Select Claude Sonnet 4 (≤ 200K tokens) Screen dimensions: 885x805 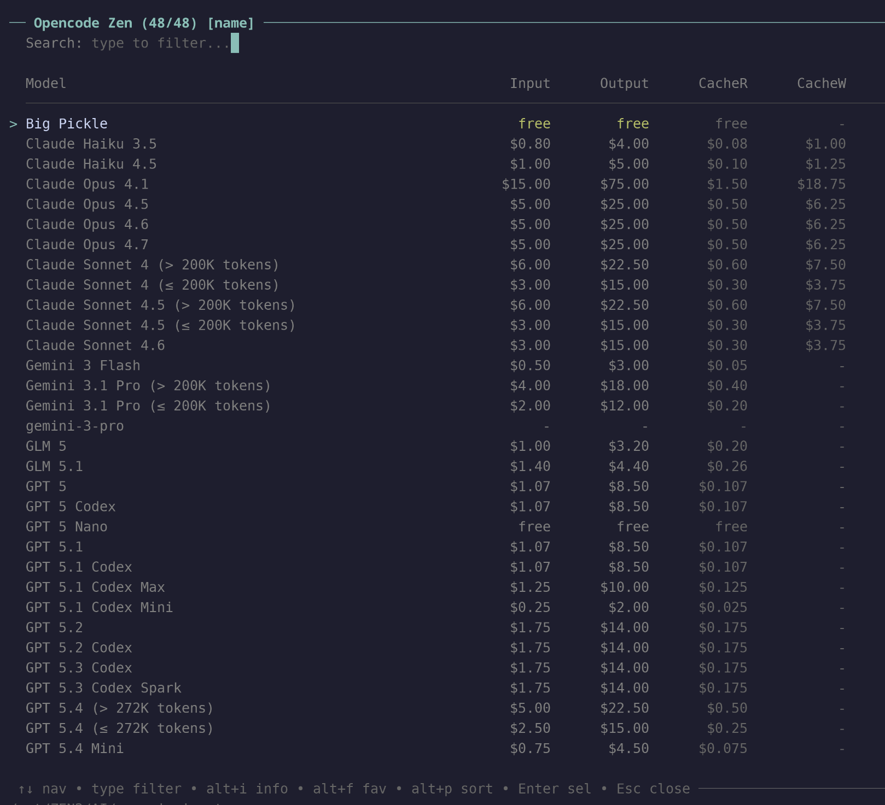click(x=435, y=285)
